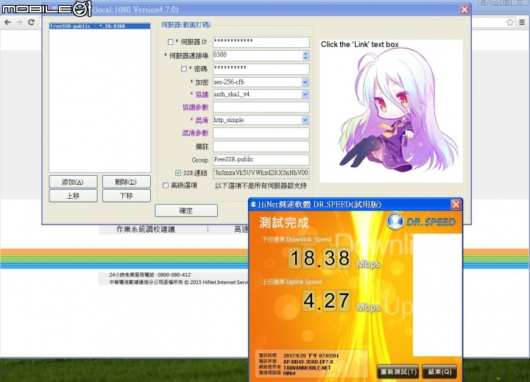Click 重新測試(T) in DR.SPEED
The image size is (530, 382).
point(398,372)
